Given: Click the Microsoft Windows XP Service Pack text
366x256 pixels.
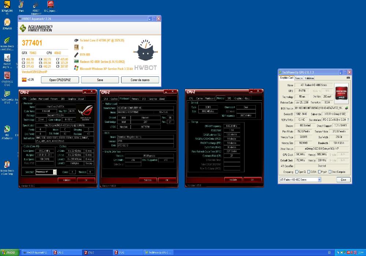Looking at the screenshot, I should [107, 68].
